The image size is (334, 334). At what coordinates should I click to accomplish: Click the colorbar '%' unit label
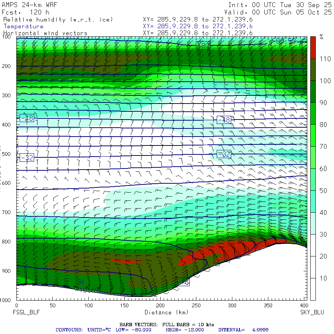click(321, 37)
